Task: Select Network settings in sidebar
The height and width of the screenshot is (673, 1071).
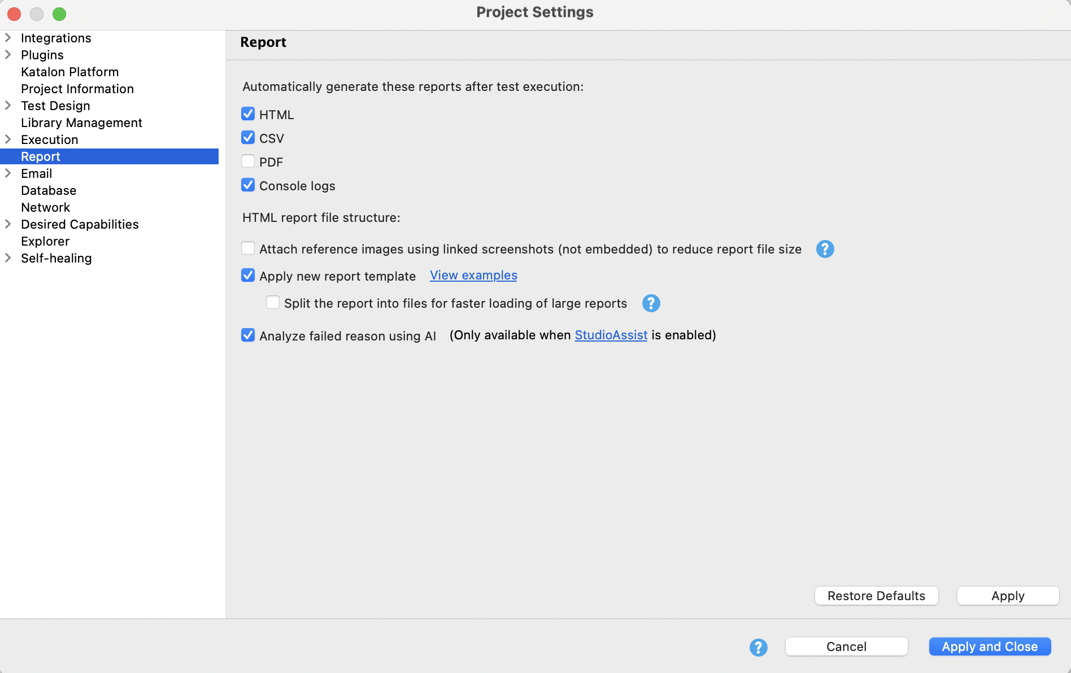Action: (46, 207)
